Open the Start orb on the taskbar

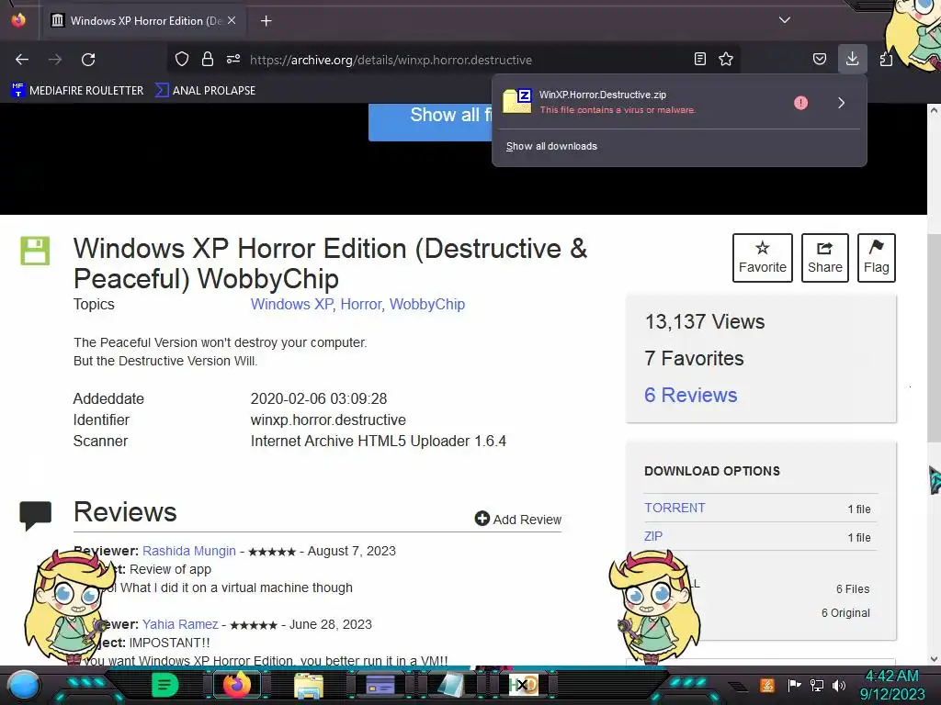pyautogui.click(x=24, y=685)
